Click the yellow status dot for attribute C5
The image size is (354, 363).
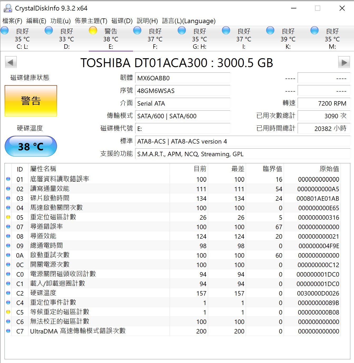coord(8,312)
